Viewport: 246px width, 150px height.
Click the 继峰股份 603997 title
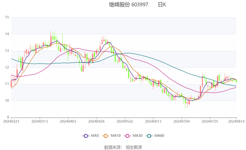(x=129, y=5)
